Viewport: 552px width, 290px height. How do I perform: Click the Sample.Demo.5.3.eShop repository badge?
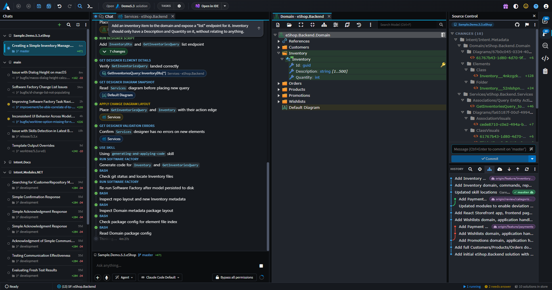[x=473, y=25]
